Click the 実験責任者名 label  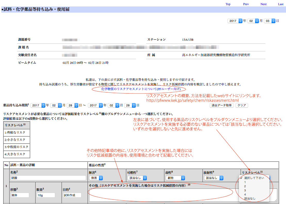(x=27, y=55)
